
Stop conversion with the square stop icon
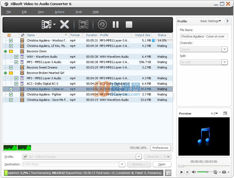pos(129,25)
